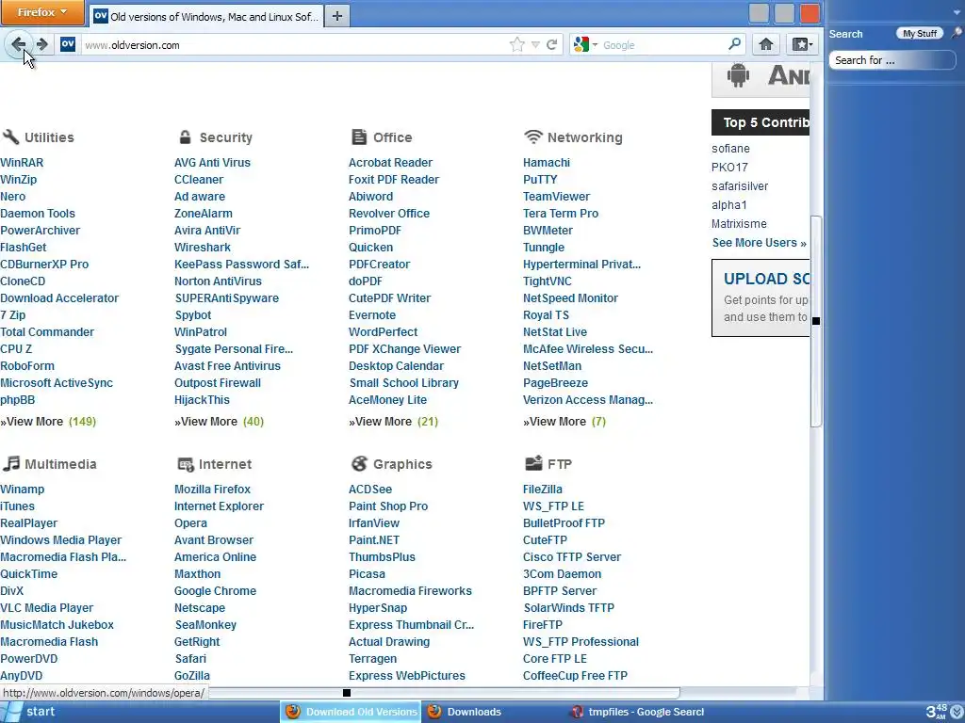Open the Acrobat Reader link
Viewport: 965px width, 723px height.
tap(390, 162)
